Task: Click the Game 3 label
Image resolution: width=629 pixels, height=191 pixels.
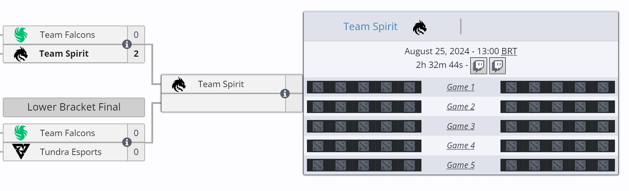Action: tap(460, 126)
